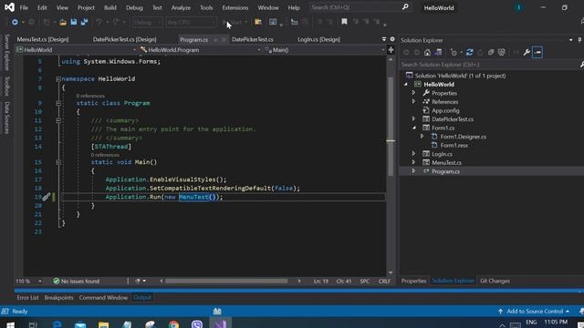The image size is (584, 328).
Task: Click the Open File folder icon
Action: click(x=63, y=22)
